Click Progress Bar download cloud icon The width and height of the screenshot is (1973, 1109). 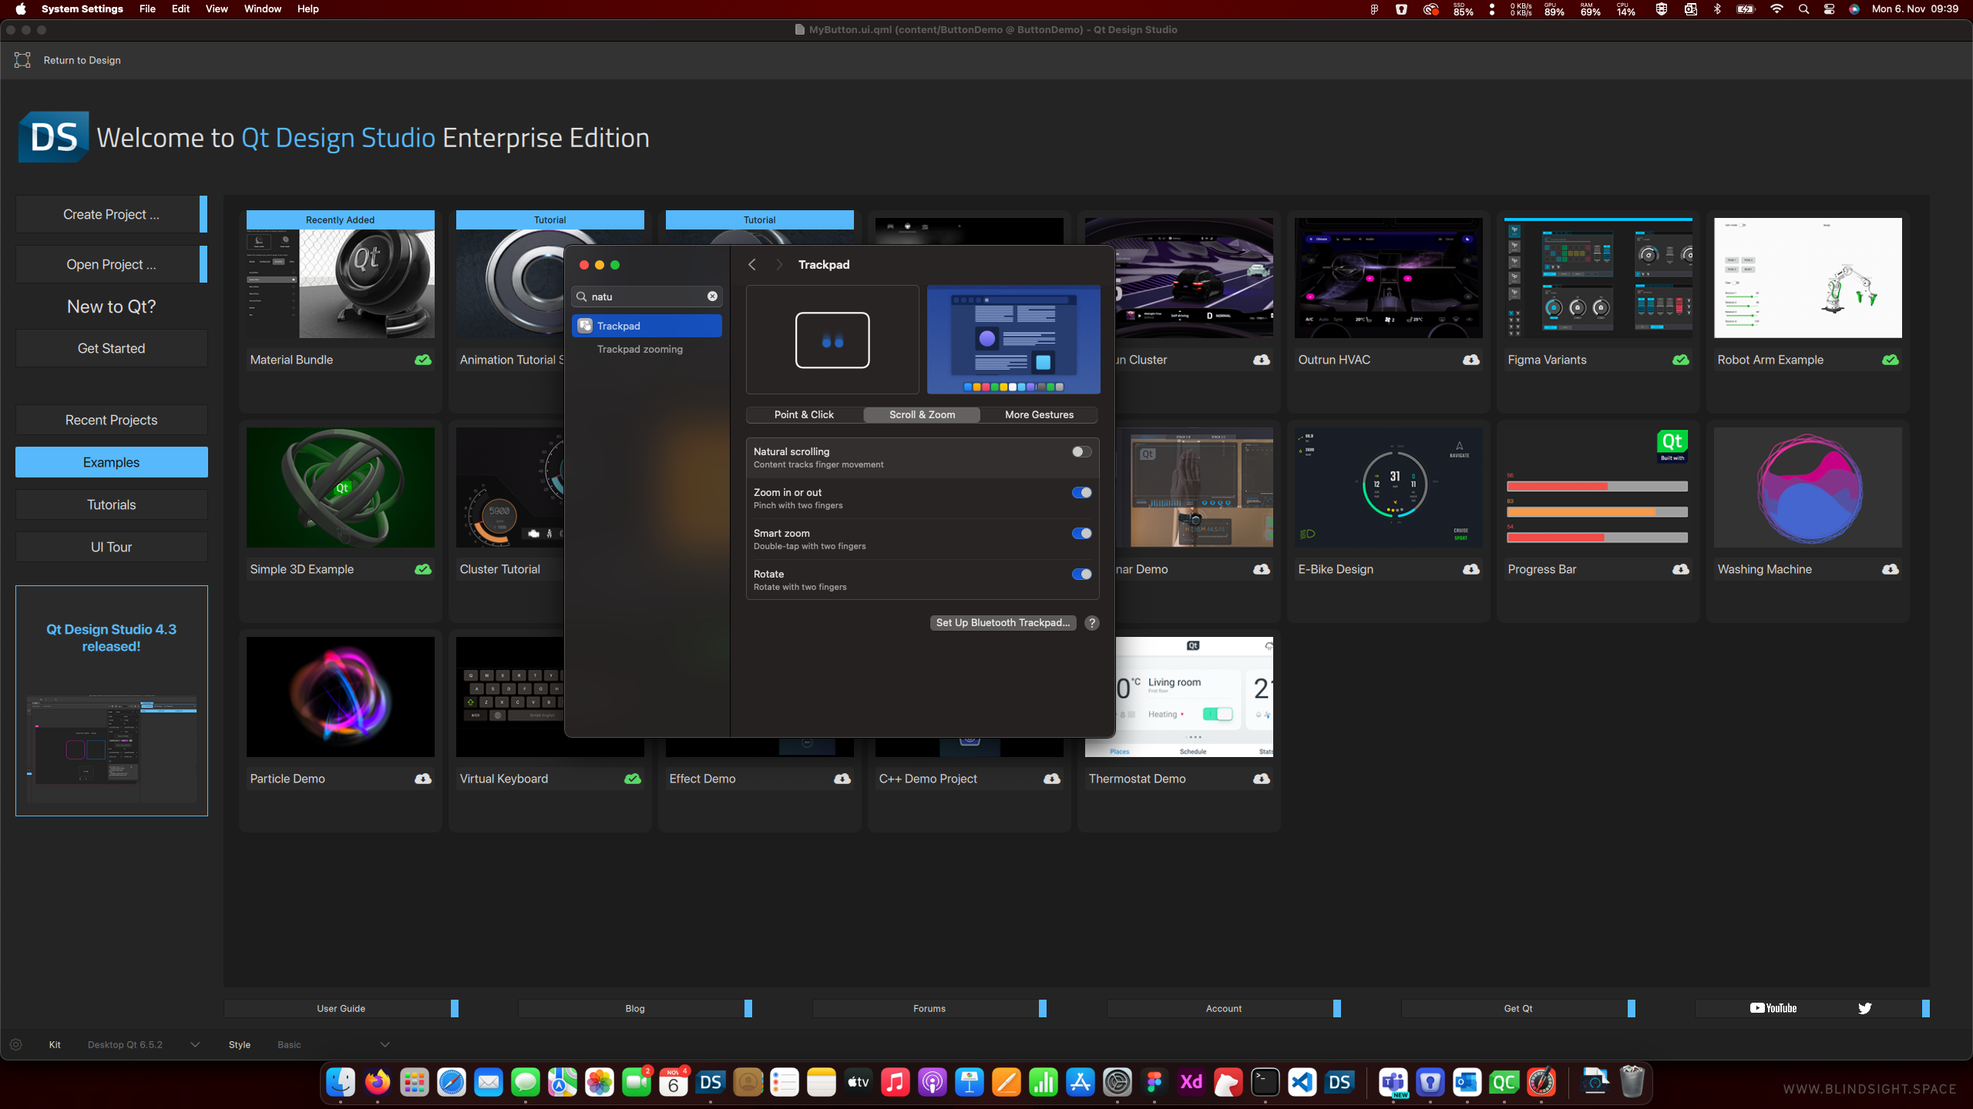click(1681, 569)
